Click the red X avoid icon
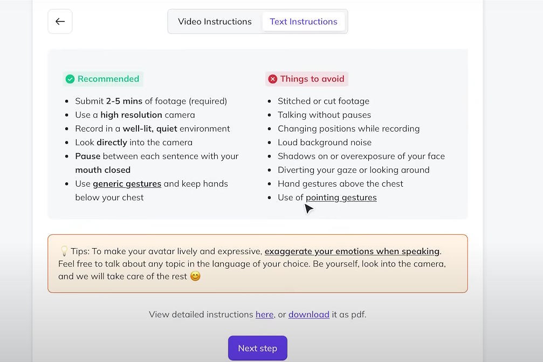543x362 pixels. tap(272, 79)
